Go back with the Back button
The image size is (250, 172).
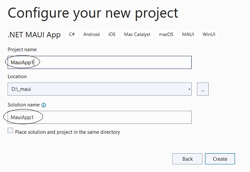[x=187, y=159]
